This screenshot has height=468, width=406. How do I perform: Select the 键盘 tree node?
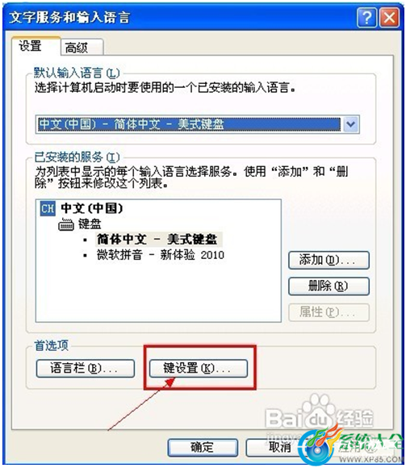[x=90, y=224]
